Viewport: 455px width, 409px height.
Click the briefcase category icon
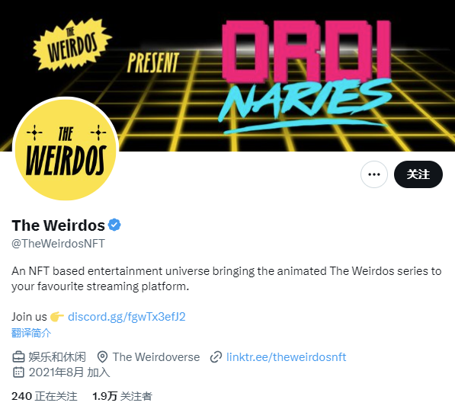(x=18, y=357)
